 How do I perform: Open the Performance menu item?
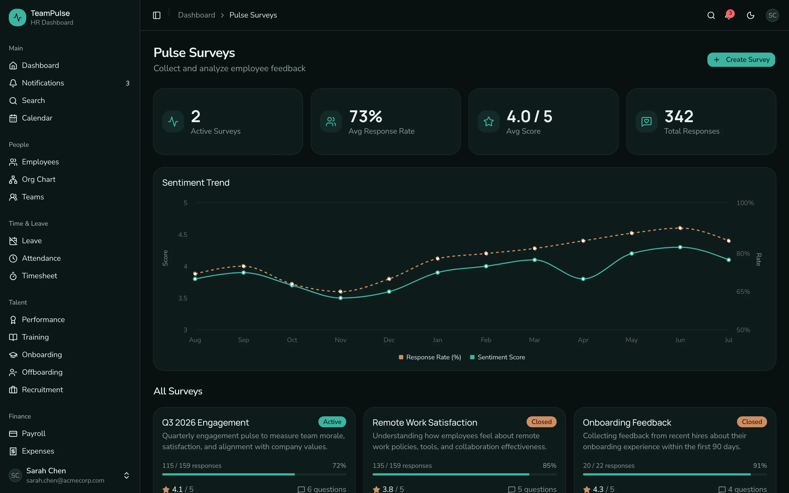tap(70, 320)
